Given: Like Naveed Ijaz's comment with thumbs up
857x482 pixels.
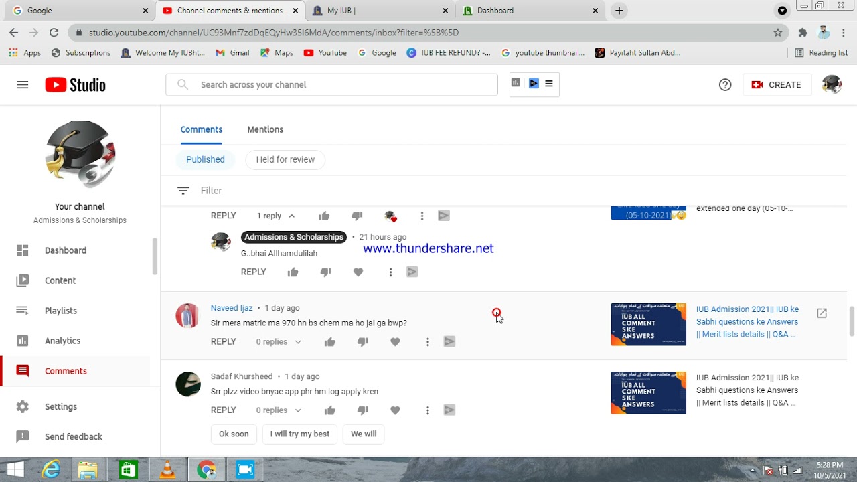Looking at the screenshot, I should [x=330, y=342].
